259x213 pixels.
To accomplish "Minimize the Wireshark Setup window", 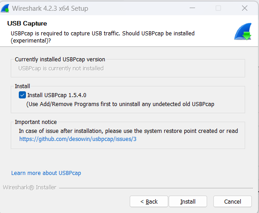I will coord(192,8).
